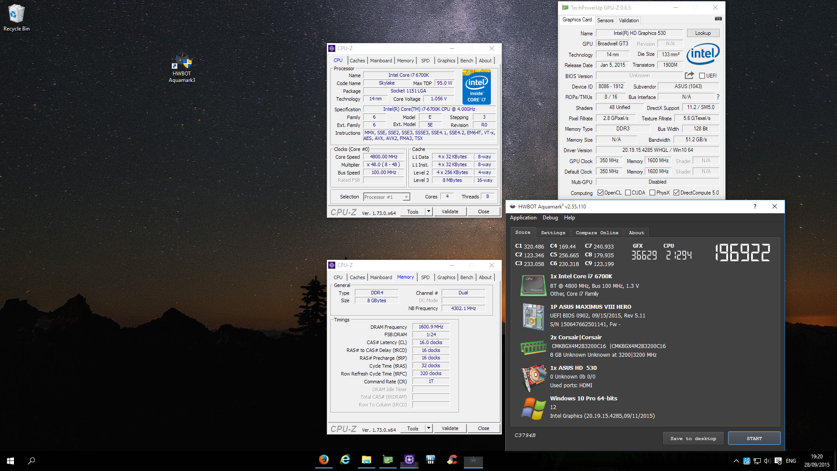Open Caches tab in upper CPU-Z window
Viewport: 837px width, 471px height.
pos(357,61)
